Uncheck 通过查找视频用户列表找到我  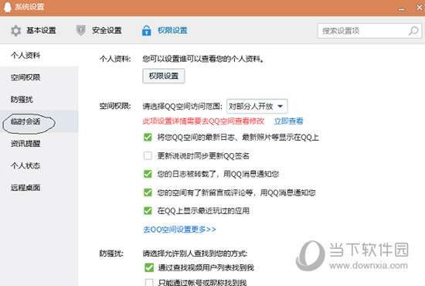click(x=149, y=267)
